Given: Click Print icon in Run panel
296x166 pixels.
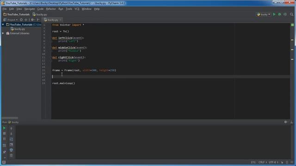Looking at the screenshot, I should coord(11,150).
